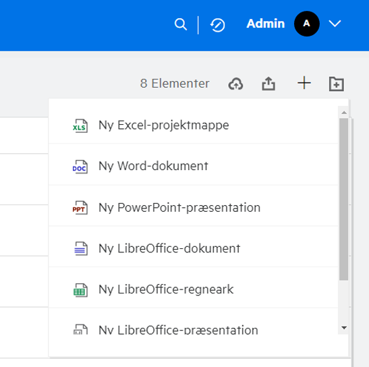Viewport: 369px width, 367px height.
Task: Click the dropdown scrollbar up arrow
Action: coord(344,113)
